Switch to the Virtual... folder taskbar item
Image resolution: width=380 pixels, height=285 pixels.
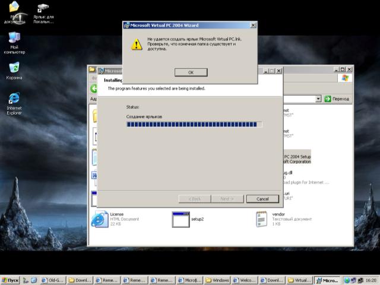(x=299, y=280)
